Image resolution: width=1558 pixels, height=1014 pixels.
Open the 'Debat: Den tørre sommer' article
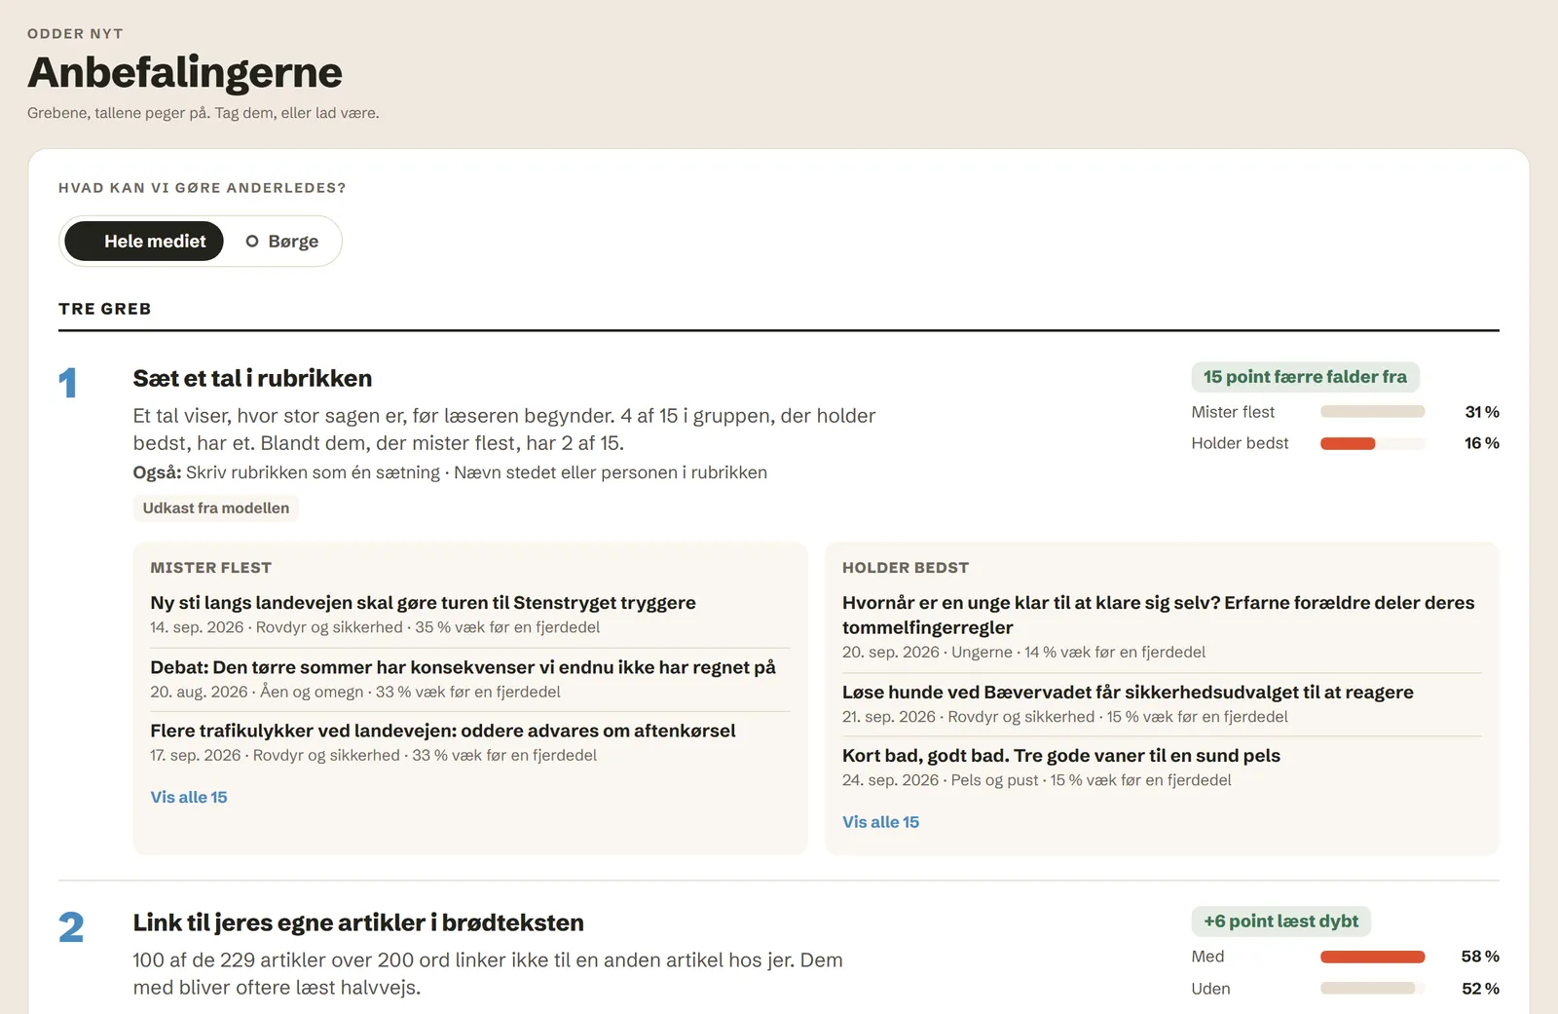(463, 667)
